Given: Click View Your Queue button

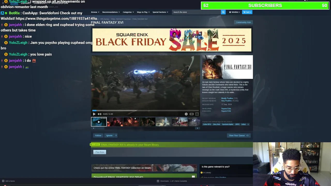Looking at the screenshot, I should coord(239,135).
